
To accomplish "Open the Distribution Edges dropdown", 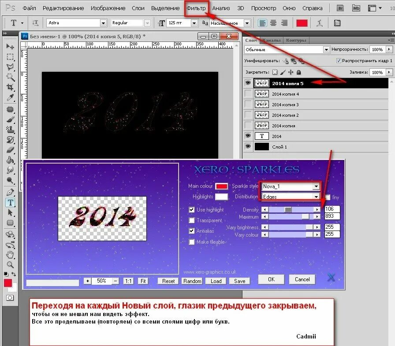I will [316, 197].
